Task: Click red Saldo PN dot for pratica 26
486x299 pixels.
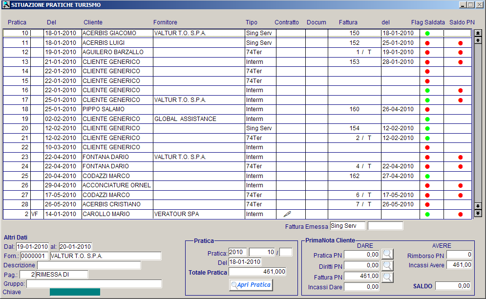Action: (460, 185)
